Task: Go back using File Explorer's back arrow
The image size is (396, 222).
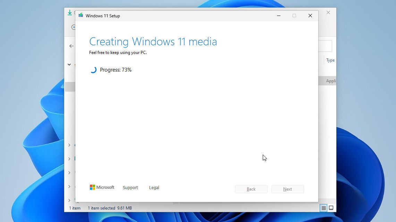Action: 71,46
